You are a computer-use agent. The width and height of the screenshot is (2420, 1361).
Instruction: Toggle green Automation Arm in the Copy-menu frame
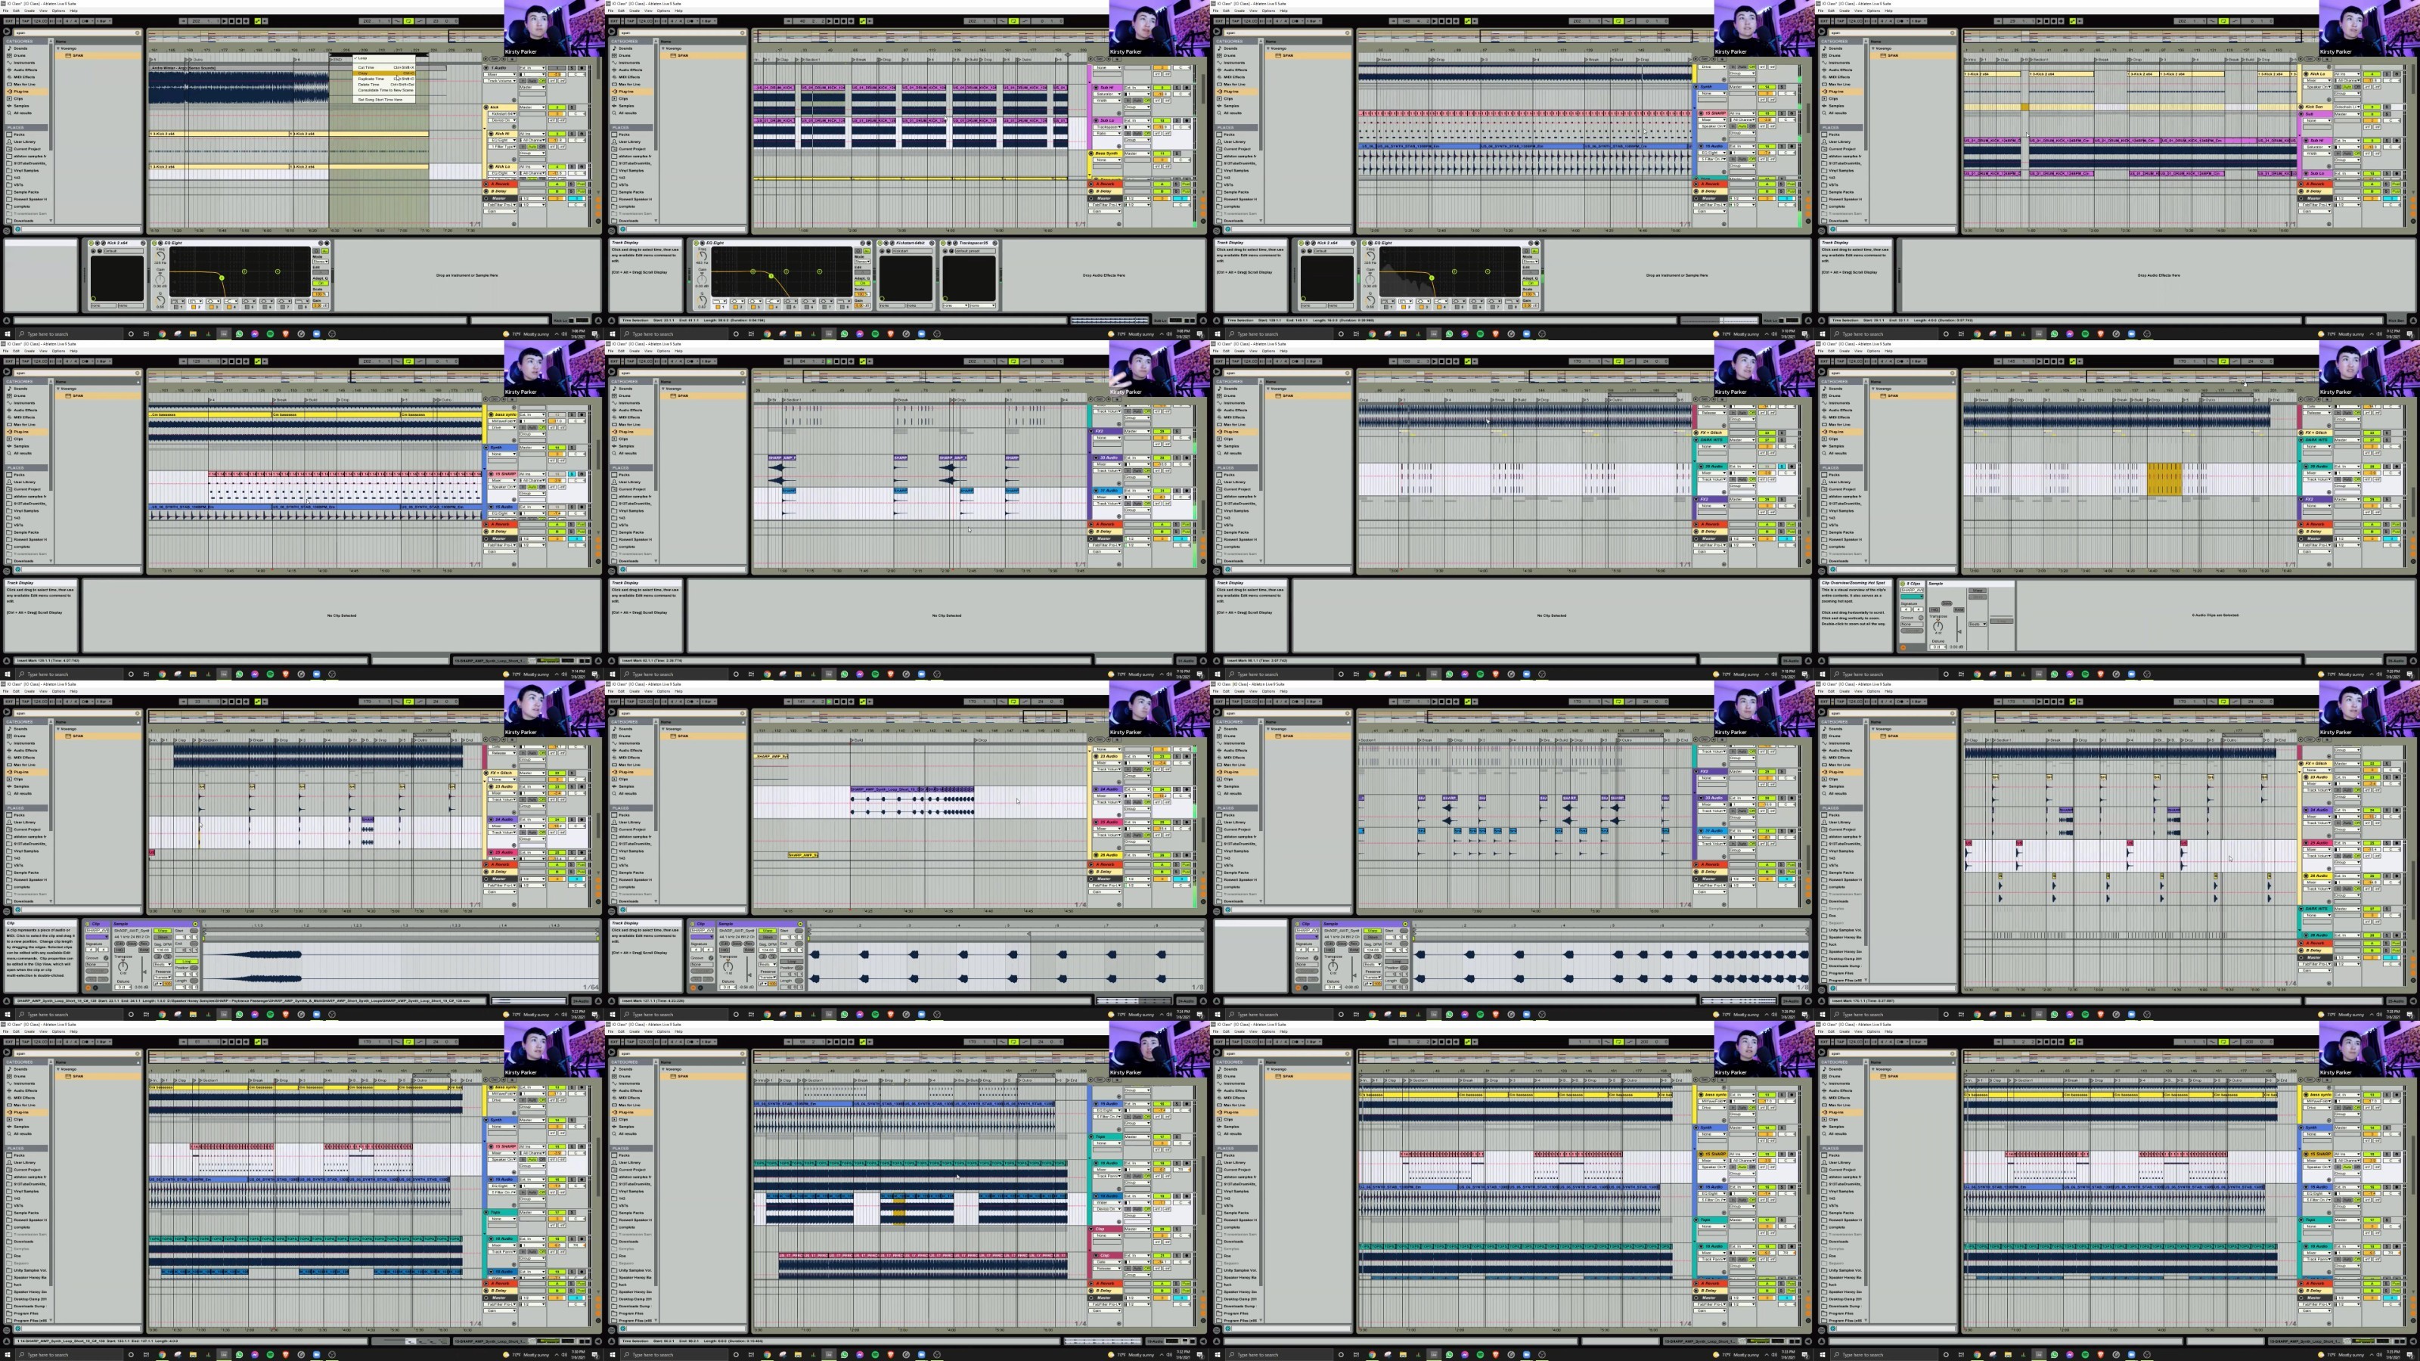[257, 22]
